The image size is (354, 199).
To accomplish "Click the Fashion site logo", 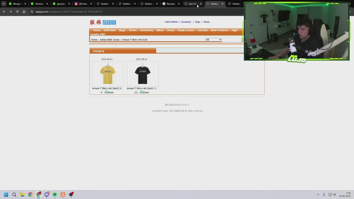I will (x=103, y=22).
